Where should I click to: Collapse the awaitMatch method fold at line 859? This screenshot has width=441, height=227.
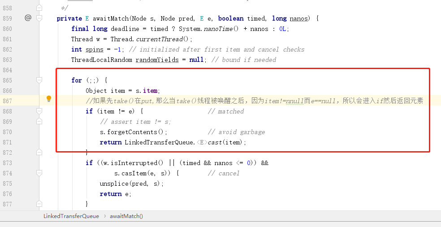click(39, 18)
